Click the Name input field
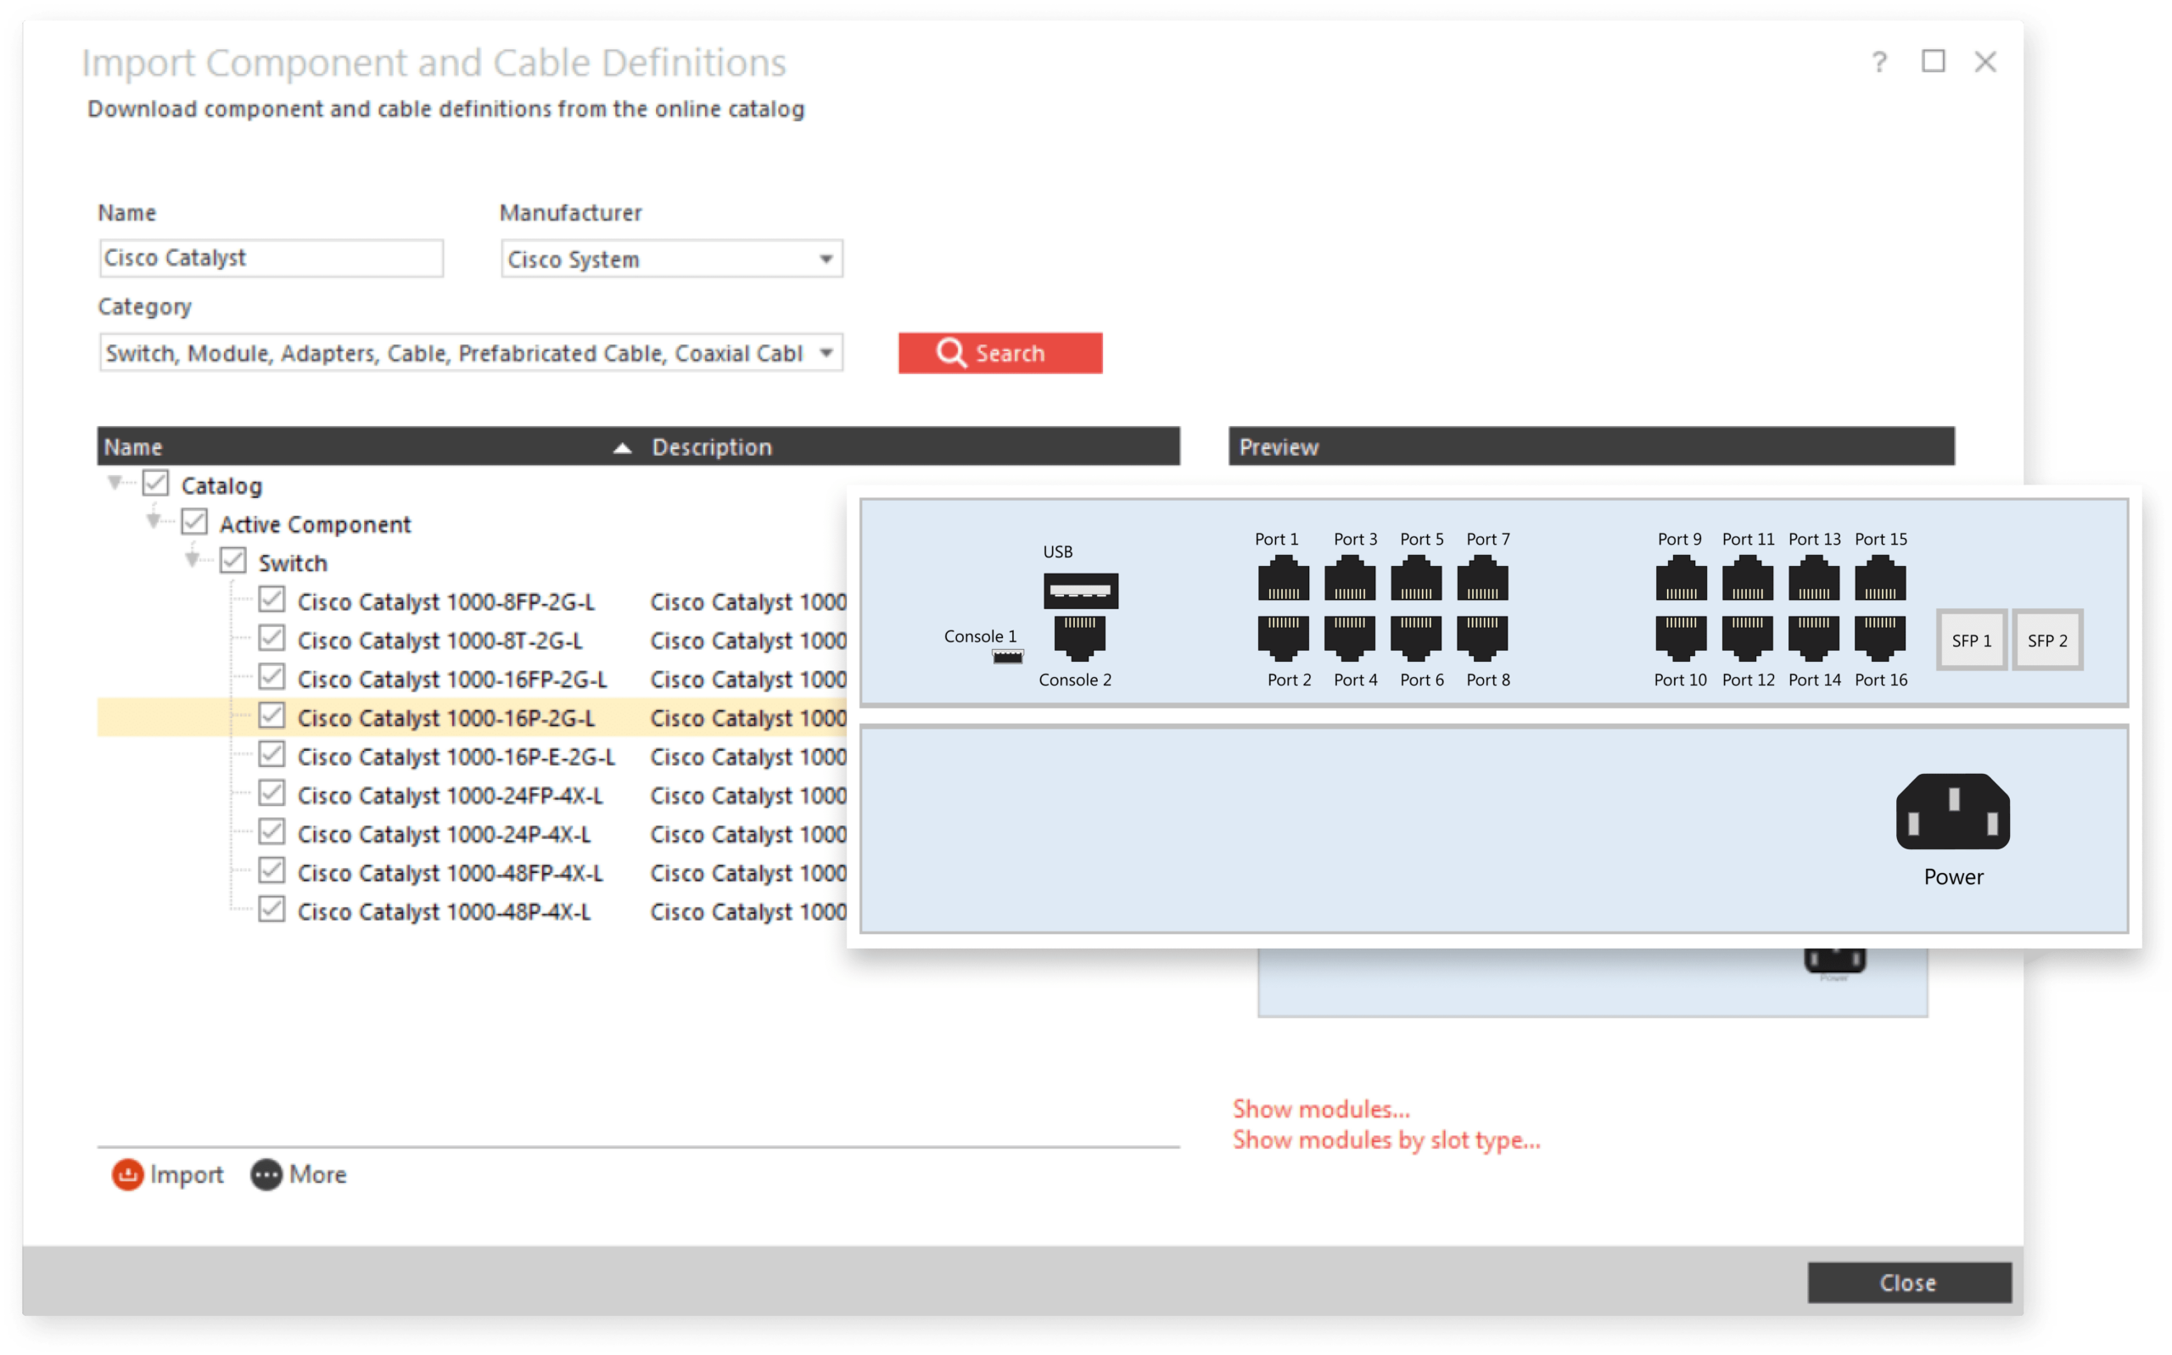The height and width of the screenshot is (1355, 2172). [271, 258]
